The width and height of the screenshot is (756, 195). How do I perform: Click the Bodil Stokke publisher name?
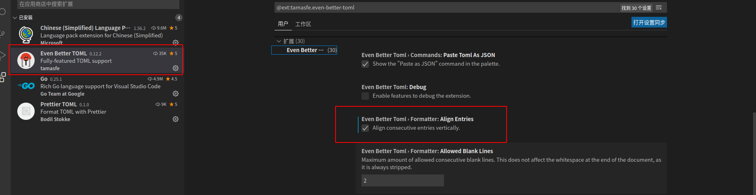point(55,119)
